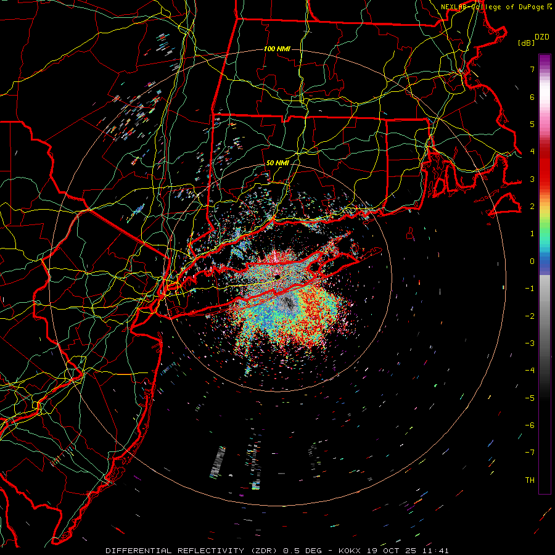The width and height of the screenshot is (555, 555).
Task: Click the '0' value on the color scale
Action: tap(532, 261)
